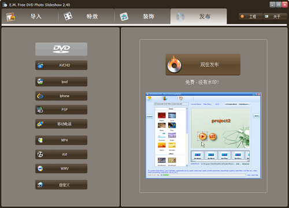Click the Ipod format icon

pyautogui.click(x=40, y=81)
